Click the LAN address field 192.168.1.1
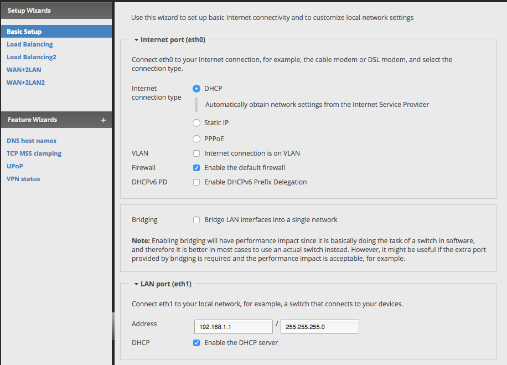The width and height of the screenshot is (507, 365). point(234,327)
